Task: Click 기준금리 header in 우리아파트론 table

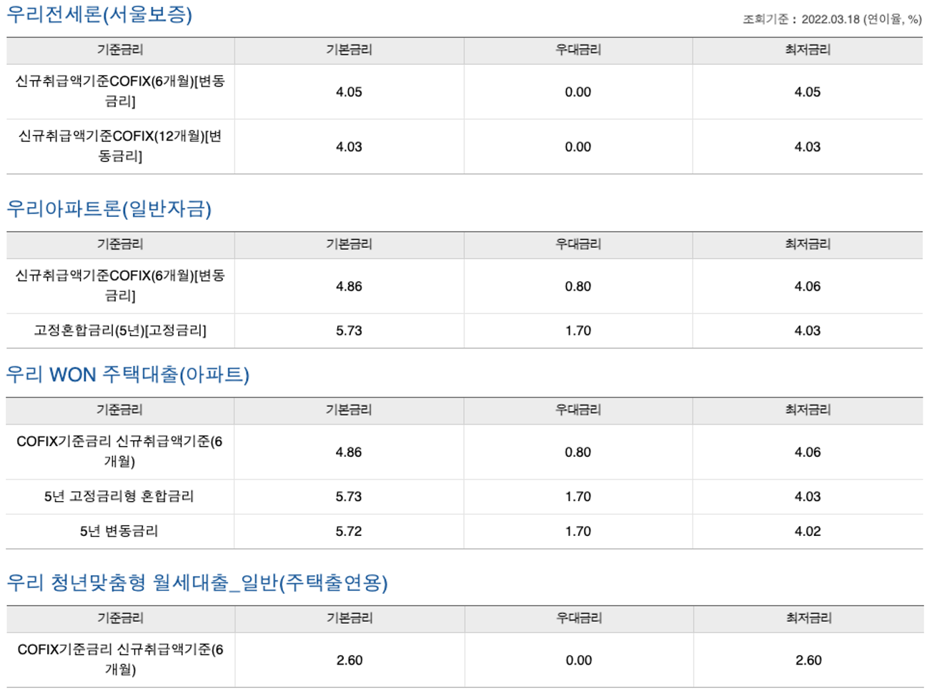Action: click(x=120, y=244)
